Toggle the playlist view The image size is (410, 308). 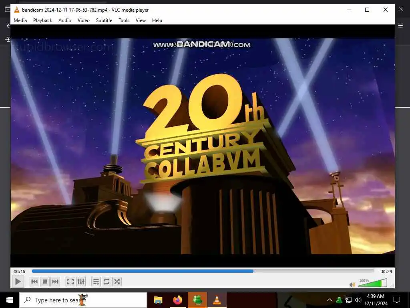tap(96, 282)
